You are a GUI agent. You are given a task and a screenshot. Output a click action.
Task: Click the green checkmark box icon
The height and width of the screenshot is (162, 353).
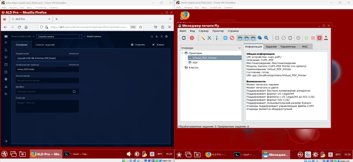pos(306,38)
